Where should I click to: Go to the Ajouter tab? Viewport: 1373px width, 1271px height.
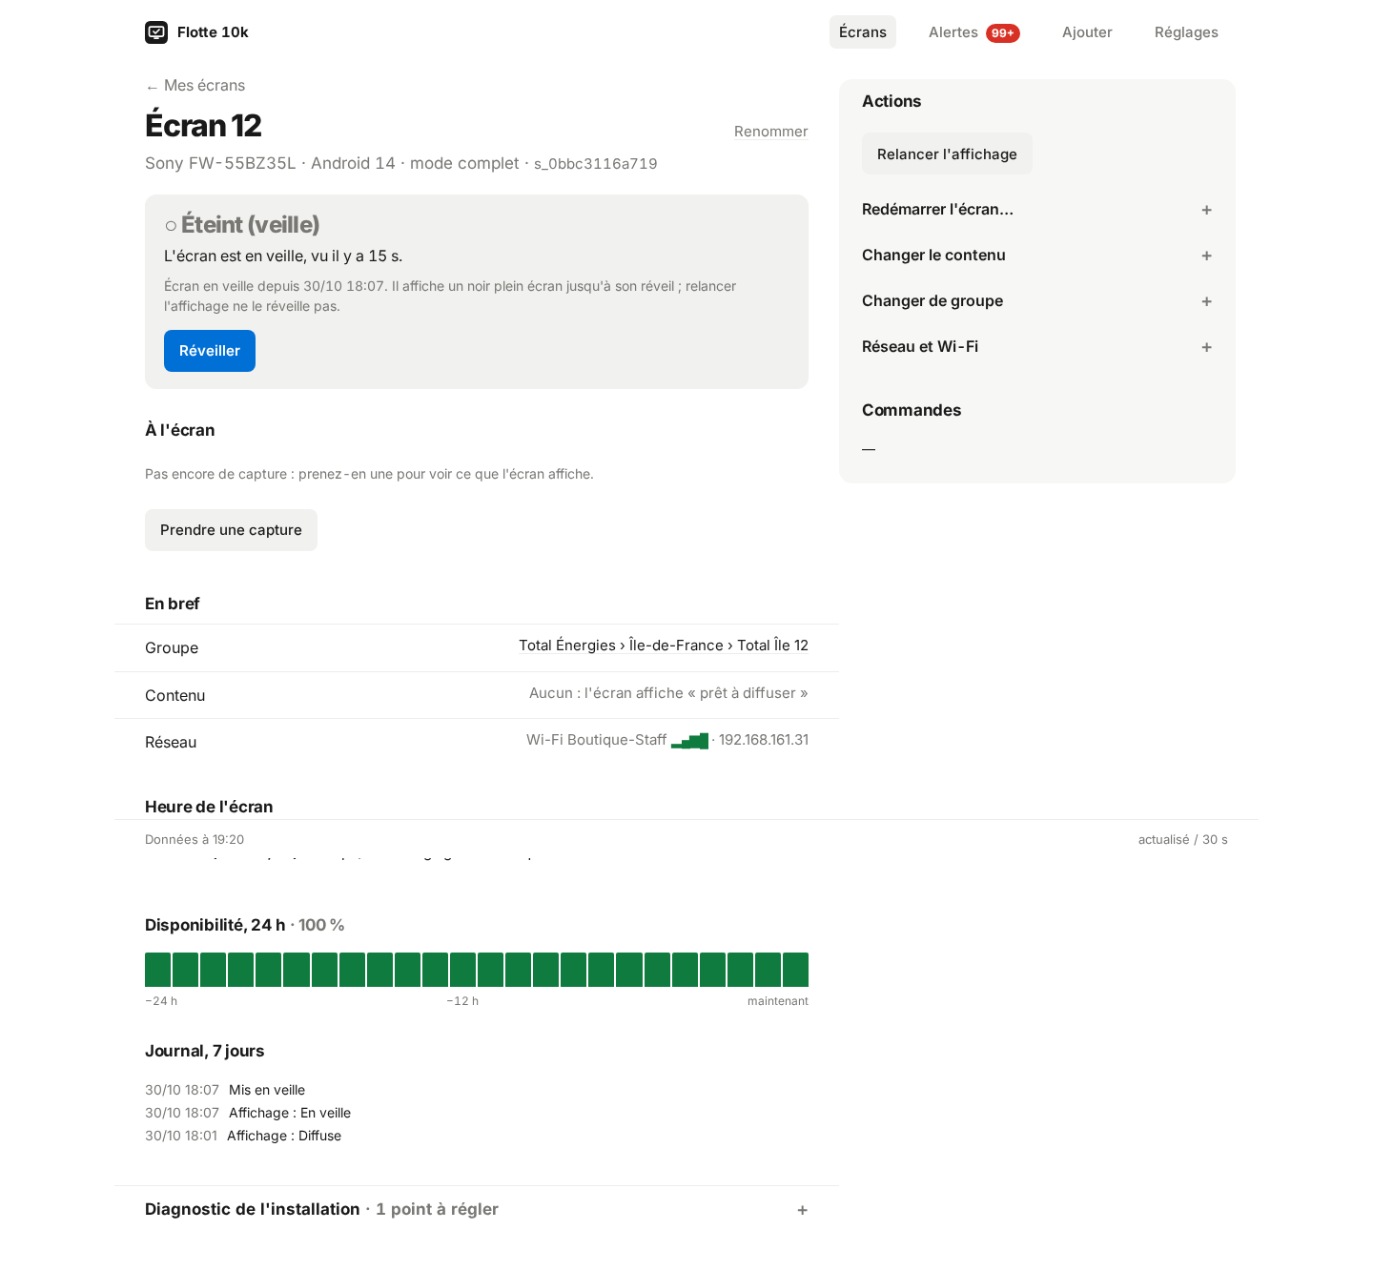click(x=1087, y=32)
